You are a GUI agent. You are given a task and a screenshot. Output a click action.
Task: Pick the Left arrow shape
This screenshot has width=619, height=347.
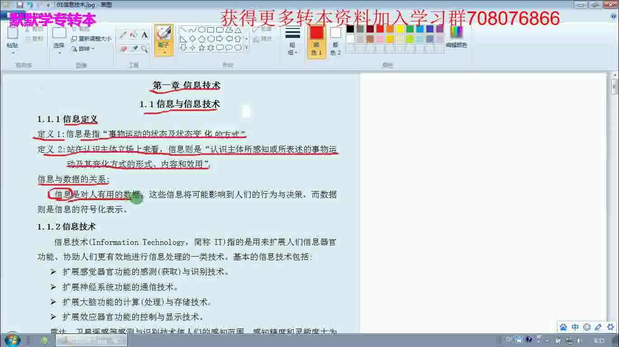point(229,39)
